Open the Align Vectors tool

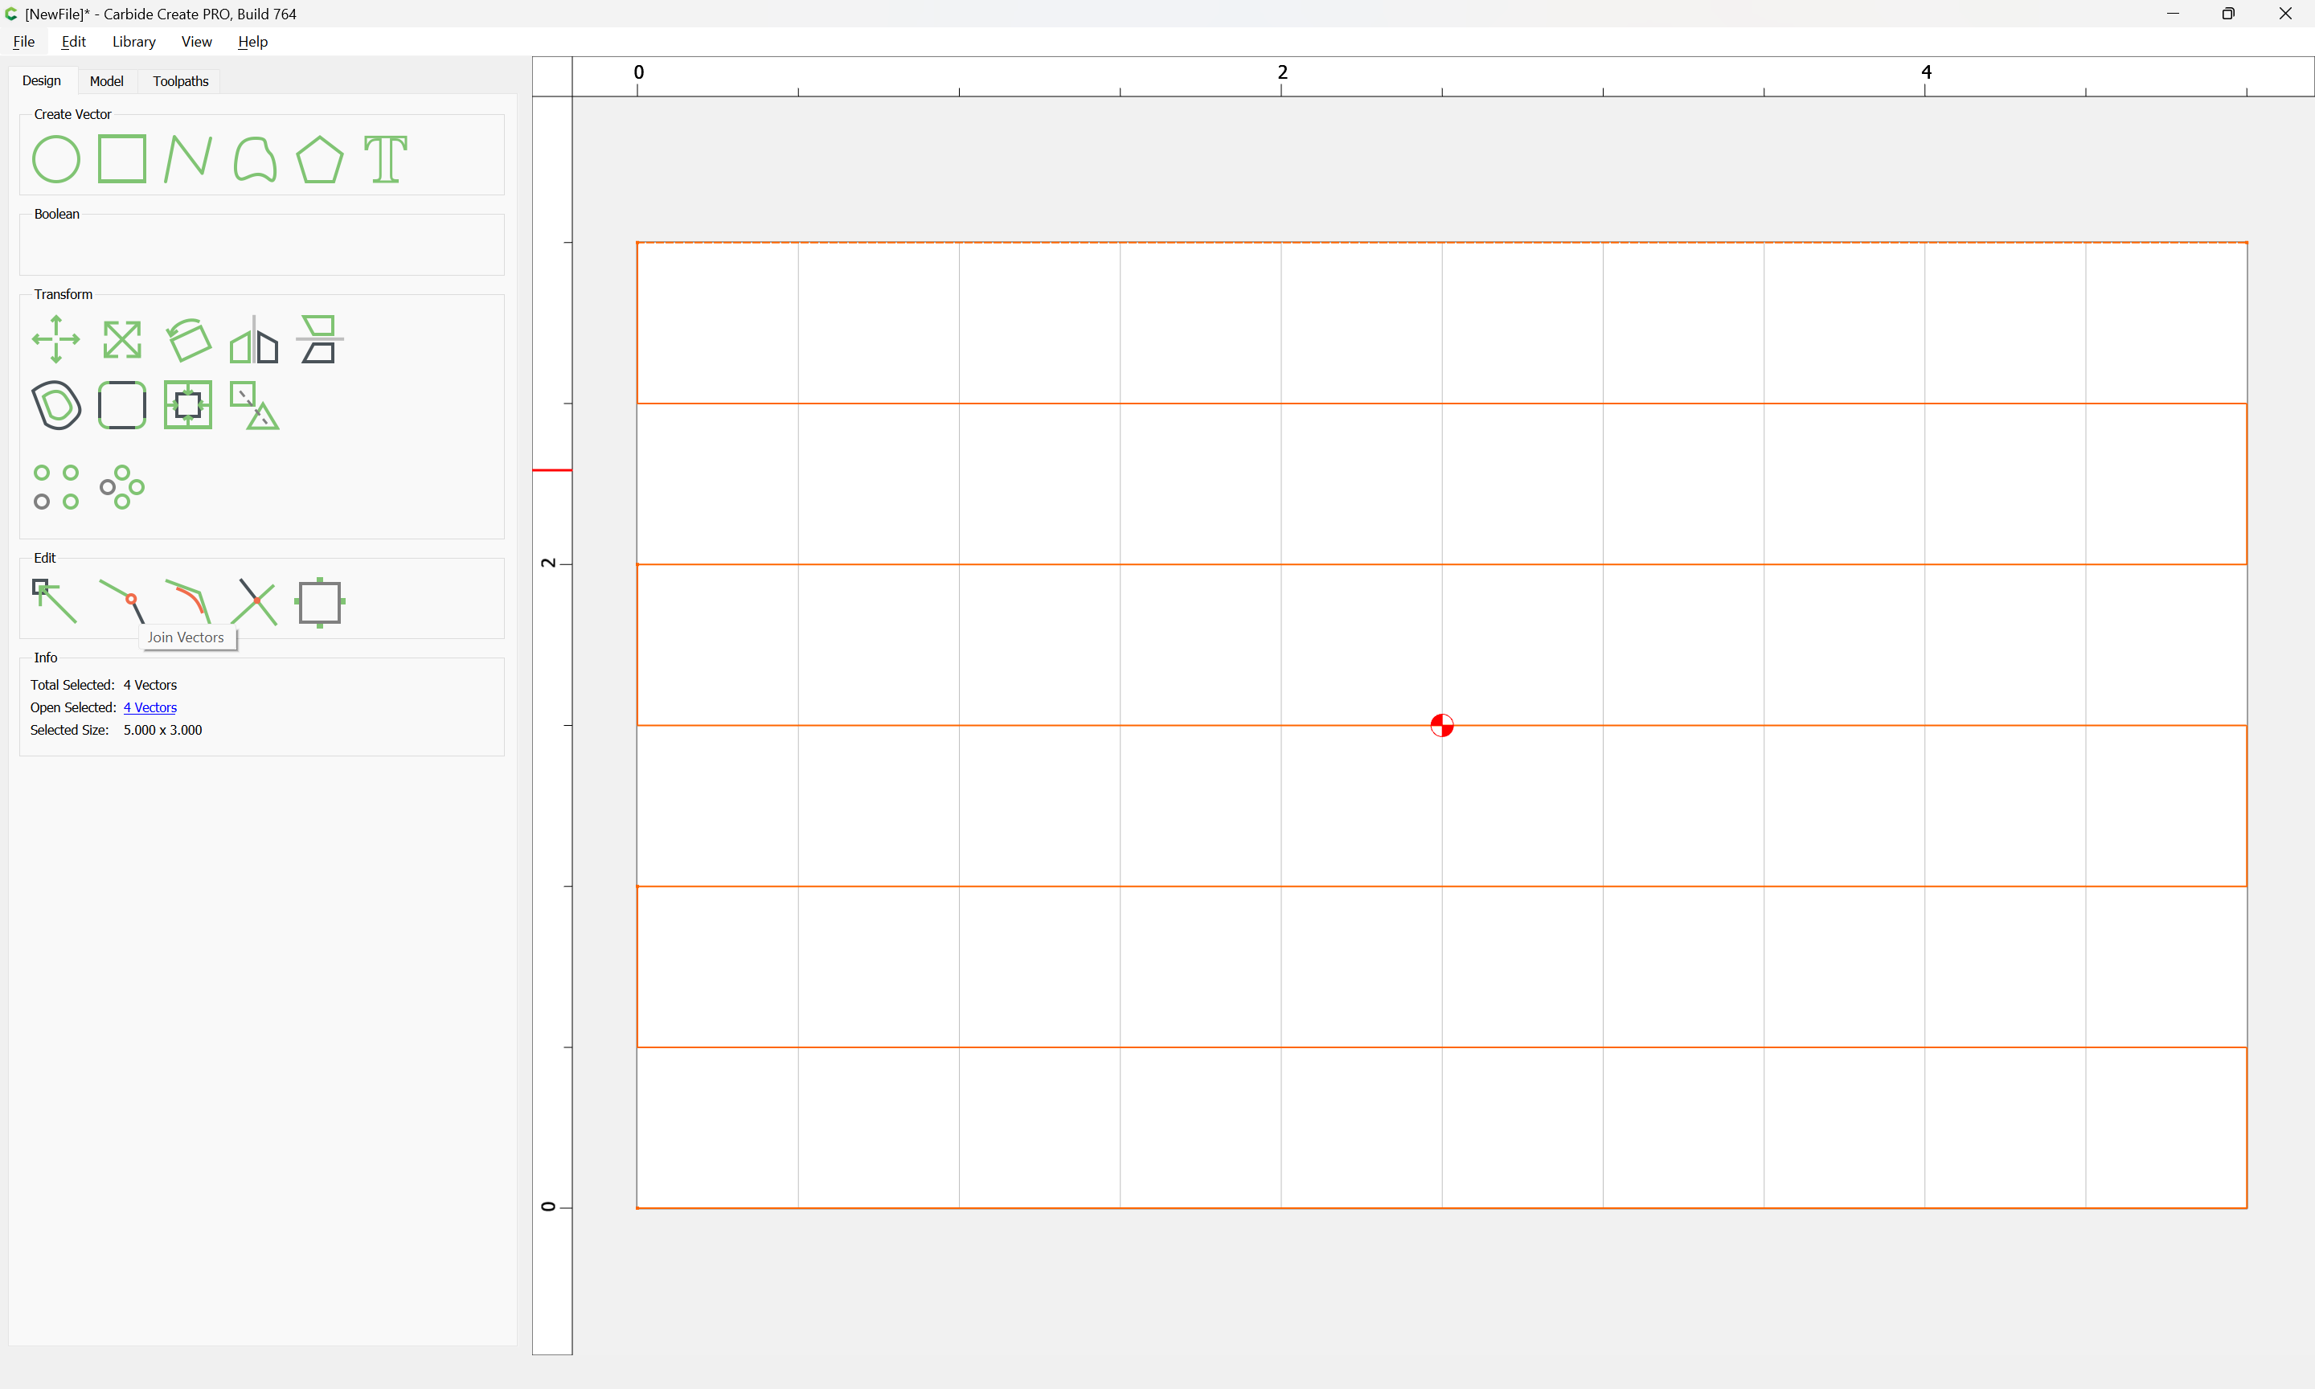click(x=188, y=405)
